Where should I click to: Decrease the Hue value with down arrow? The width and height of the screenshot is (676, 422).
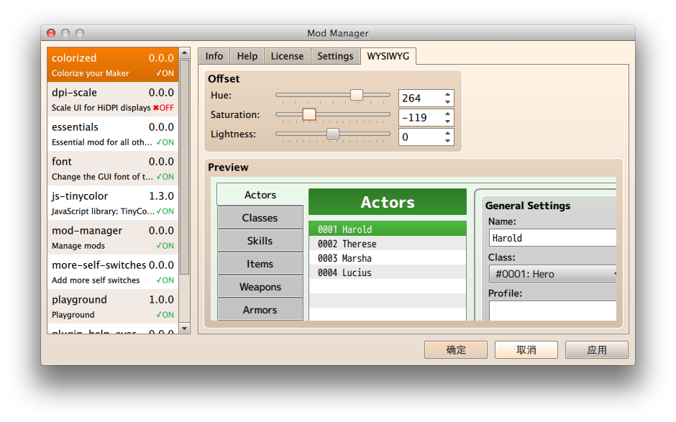[448, 102]
